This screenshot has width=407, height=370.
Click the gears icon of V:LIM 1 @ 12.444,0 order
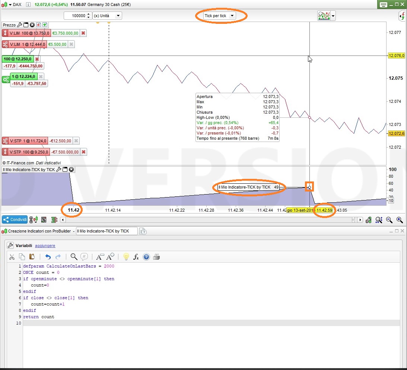5,44
